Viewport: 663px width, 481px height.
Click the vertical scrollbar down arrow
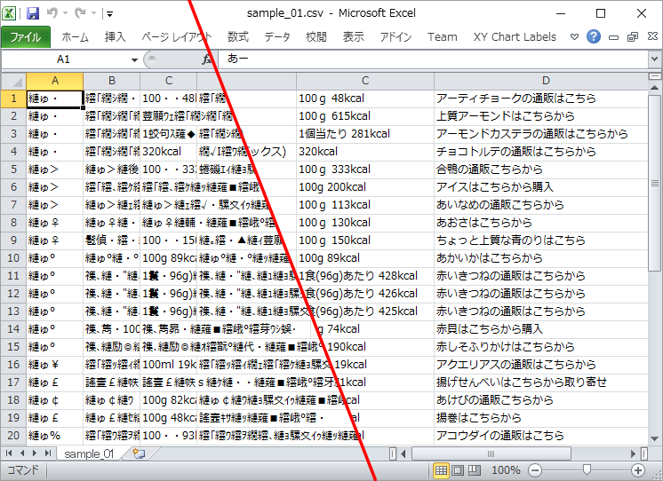pyautogui.click(x=654, y=438)
